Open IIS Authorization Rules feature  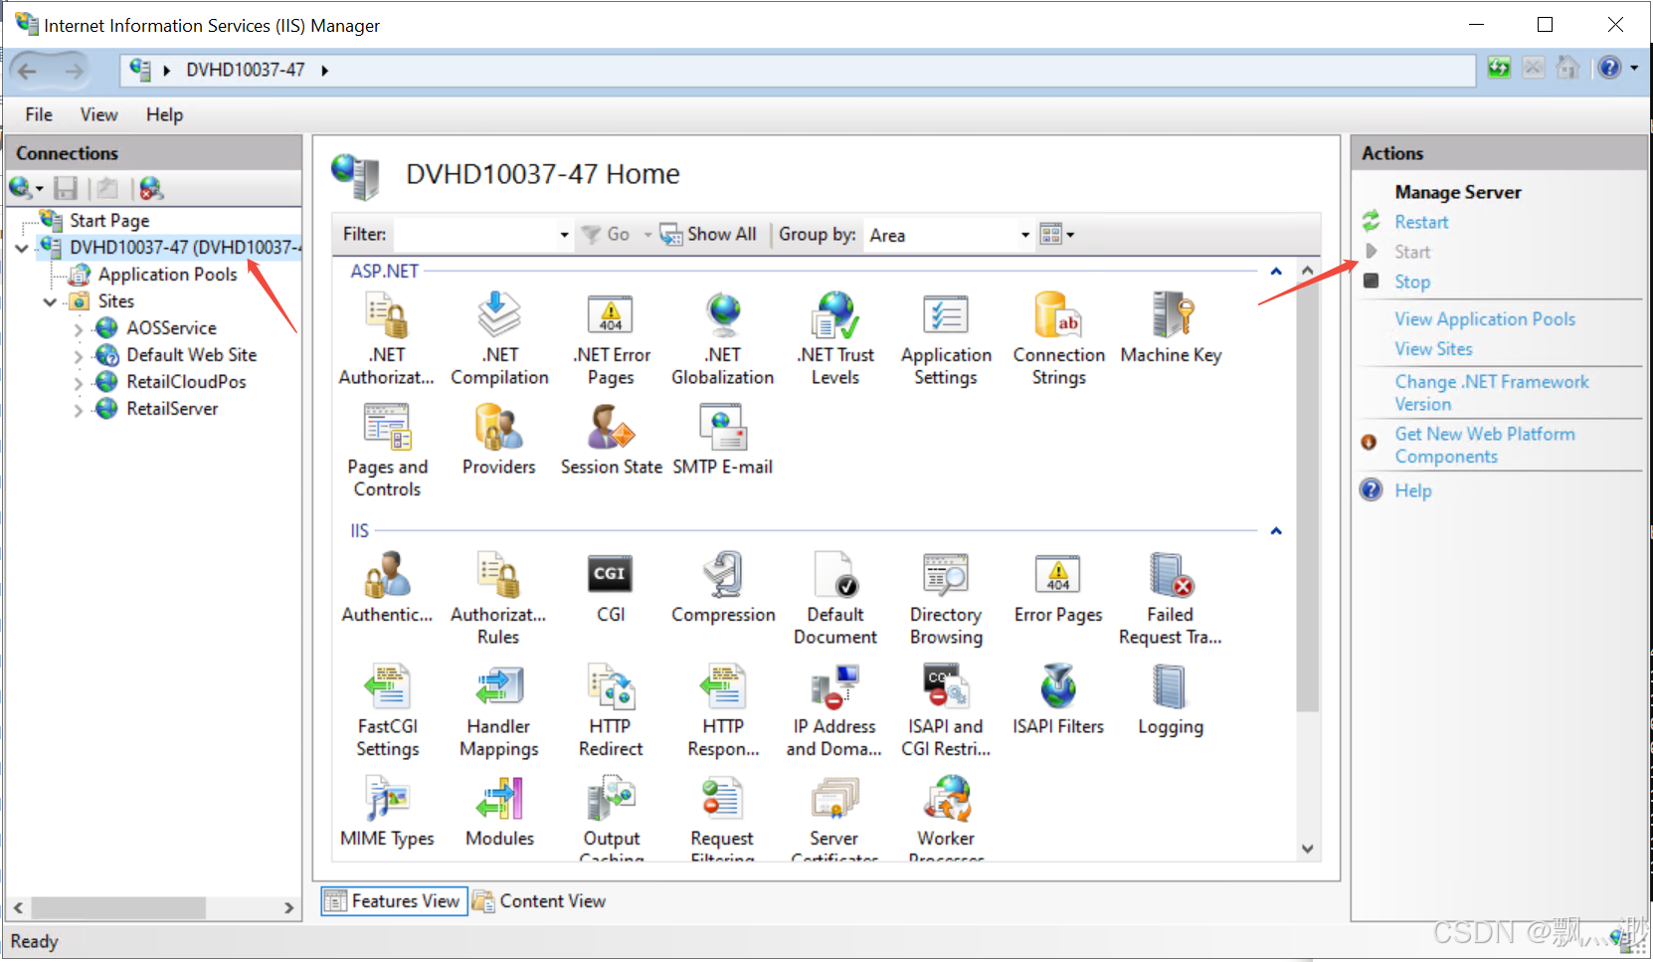tap(498, 599)
